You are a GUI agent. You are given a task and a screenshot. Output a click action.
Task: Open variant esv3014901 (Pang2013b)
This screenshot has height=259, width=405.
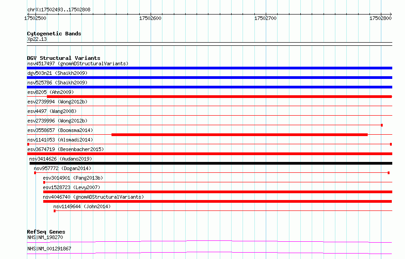(x=73, y=178)
